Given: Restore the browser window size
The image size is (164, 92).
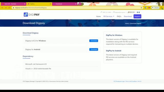Looking at the screenshot, I should click(157, 4).
